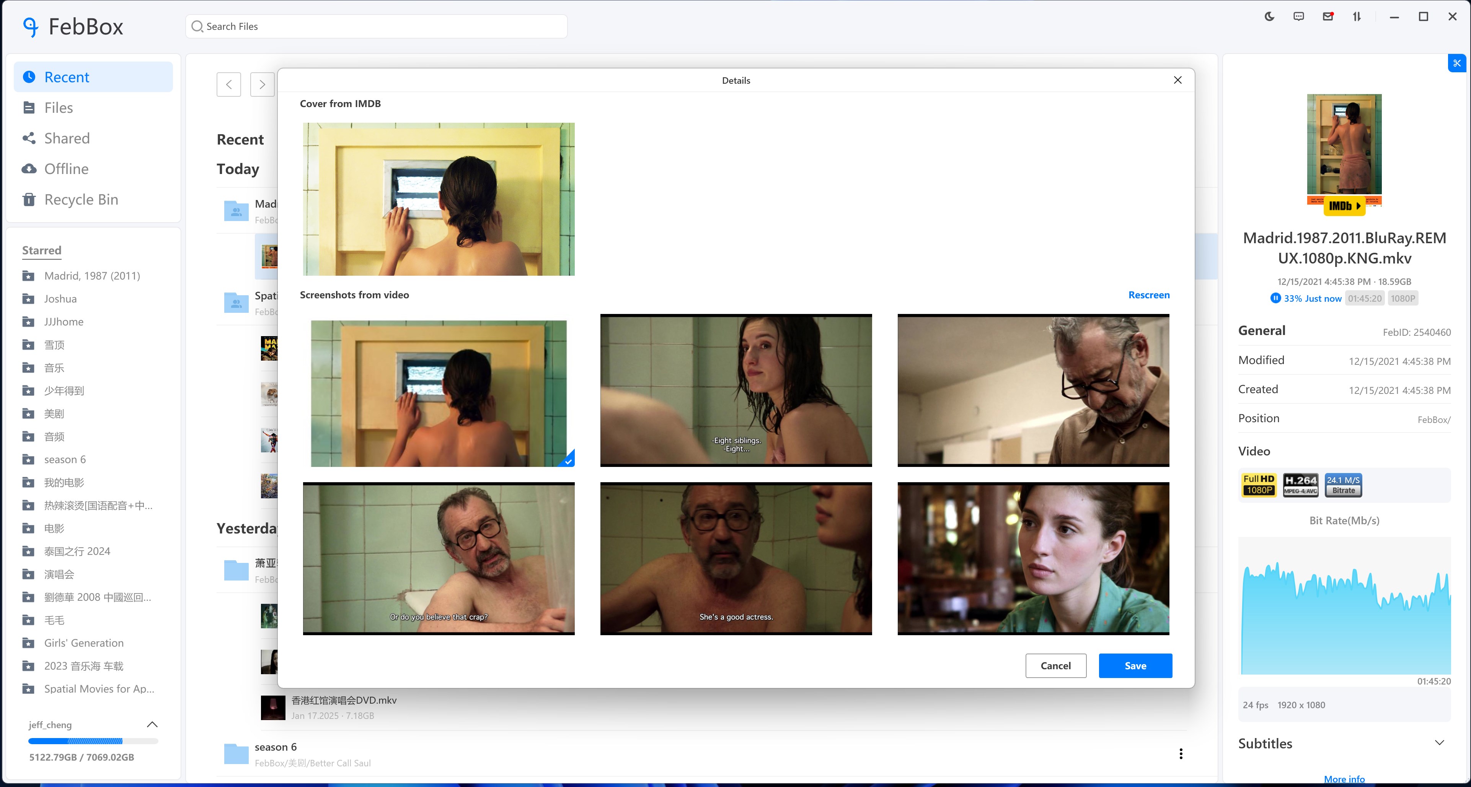This screenshot has width=1471, height=787.
Task: Switch to the Shared section
Action: 67,138
